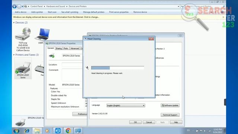Screen dimensions: 238x134
Task: Switch to the Advanced tab
Action: point(75,48)
